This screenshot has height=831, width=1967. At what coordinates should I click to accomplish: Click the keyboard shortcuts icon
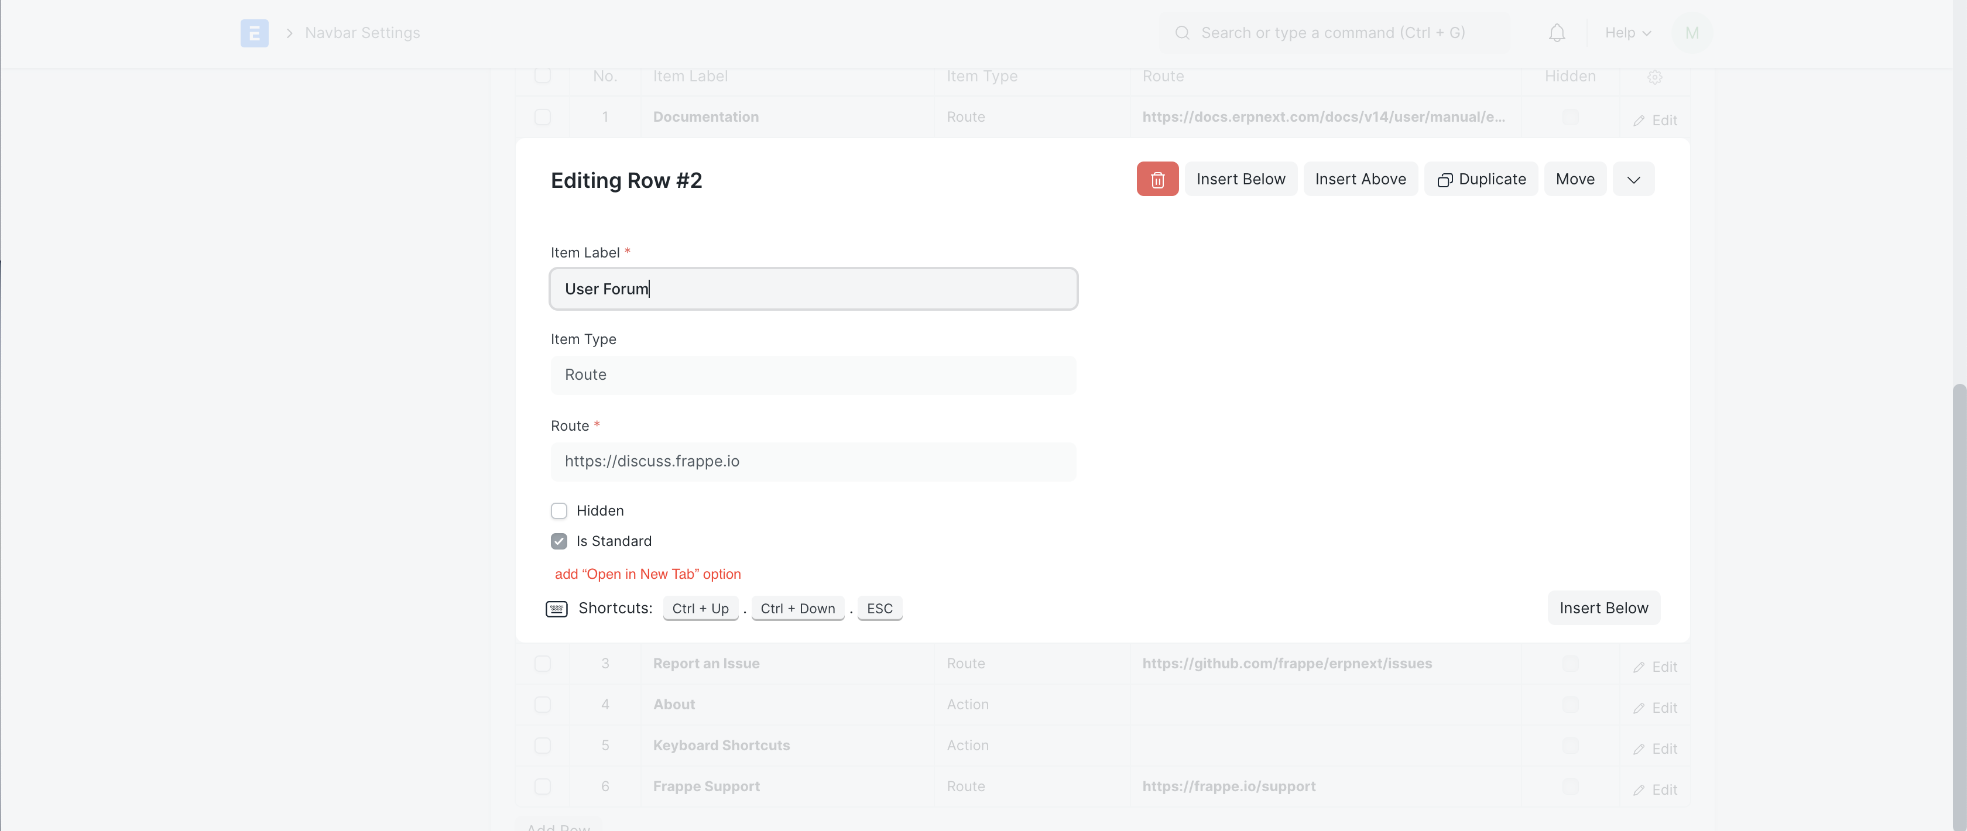pos(556,608)
